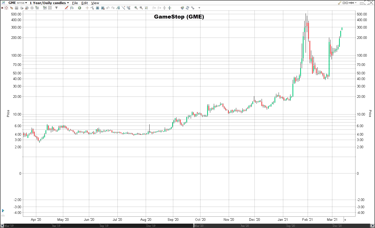Click the pushpin icon

(x=351, y=3)
